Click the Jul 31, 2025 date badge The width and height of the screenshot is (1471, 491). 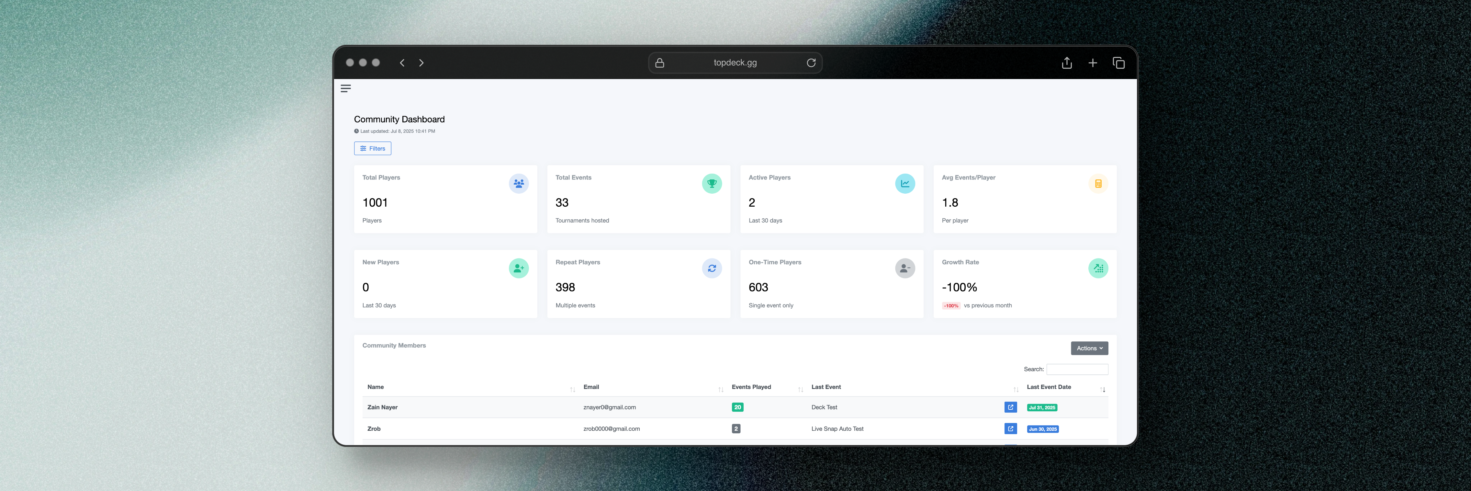pyautogui.click(x=1043, y=407)
